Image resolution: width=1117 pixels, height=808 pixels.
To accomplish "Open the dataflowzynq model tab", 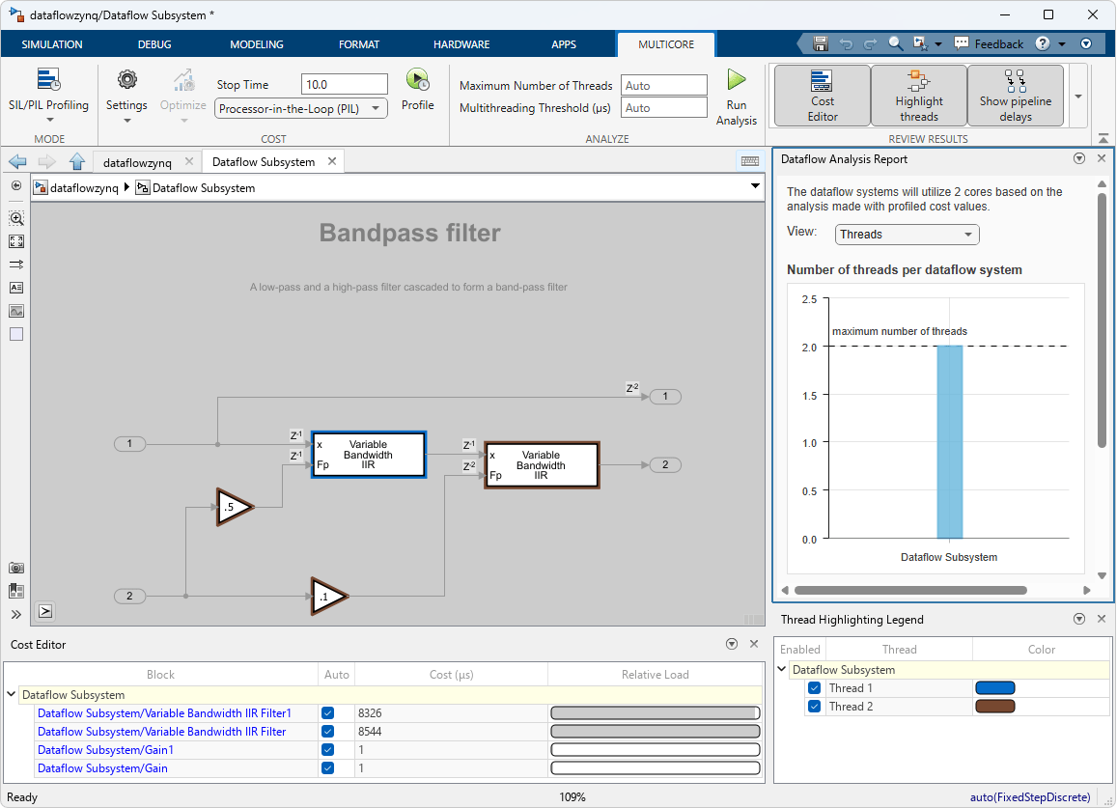I will [x=137, y=162].
